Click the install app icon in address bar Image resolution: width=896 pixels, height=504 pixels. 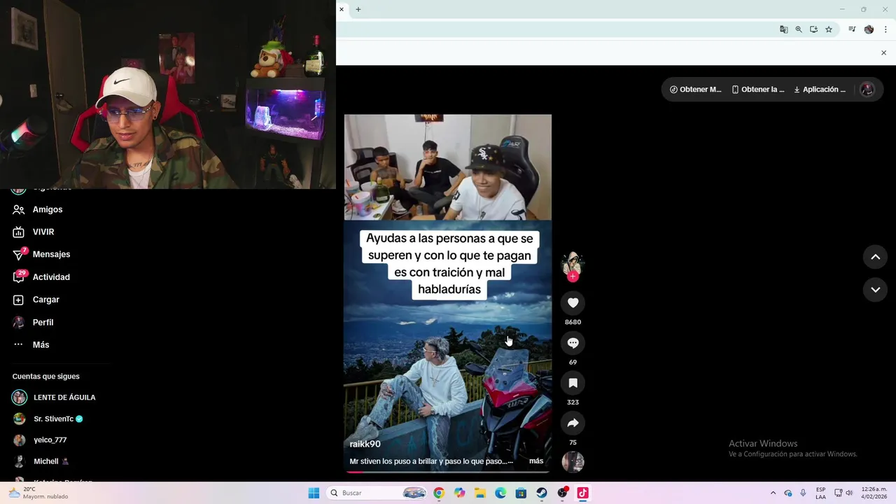click(x=813, y=29)
